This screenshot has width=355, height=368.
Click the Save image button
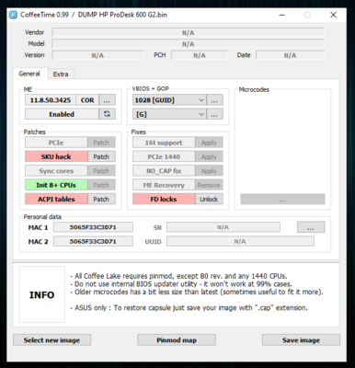(301, 340)
